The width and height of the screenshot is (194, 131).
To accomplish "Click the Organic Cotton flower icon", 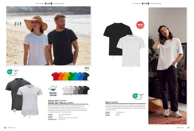I will click(x=53, y=88).
